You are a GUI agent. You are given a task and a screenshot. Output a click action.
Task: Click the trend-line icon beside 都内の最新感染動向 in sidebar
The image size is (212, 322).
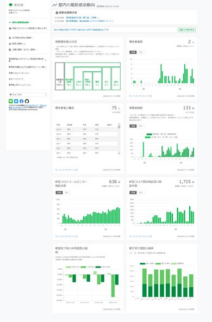tap(10, 22)
